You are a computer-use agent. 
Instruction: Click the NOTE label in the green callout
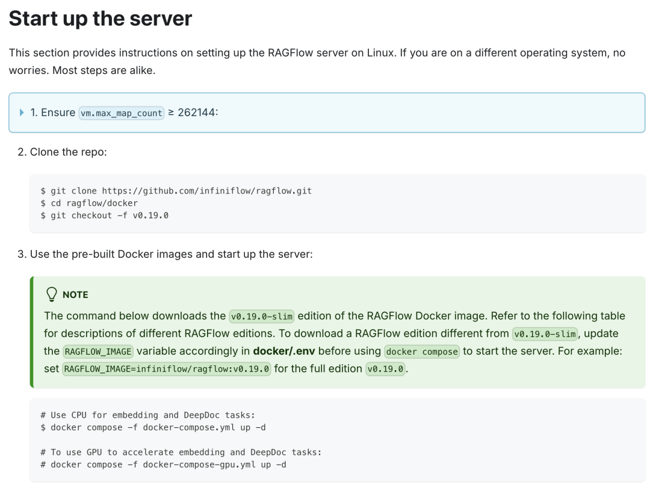75,294
